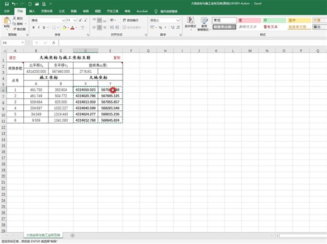Open the Font group dialog launcher
Image resolution: width=327 pixels, height=244 pixels.
88,35
